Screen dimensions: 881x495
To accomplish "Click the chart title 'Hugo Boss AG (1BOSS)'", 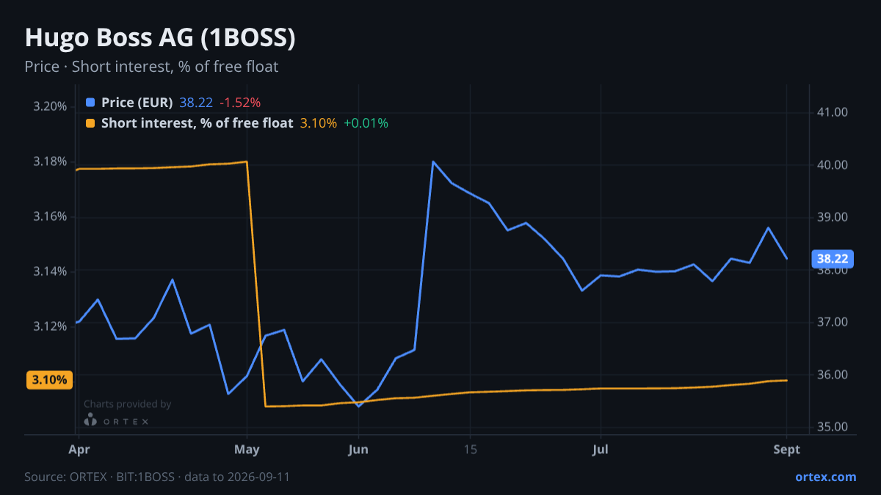I will [160, 38].
